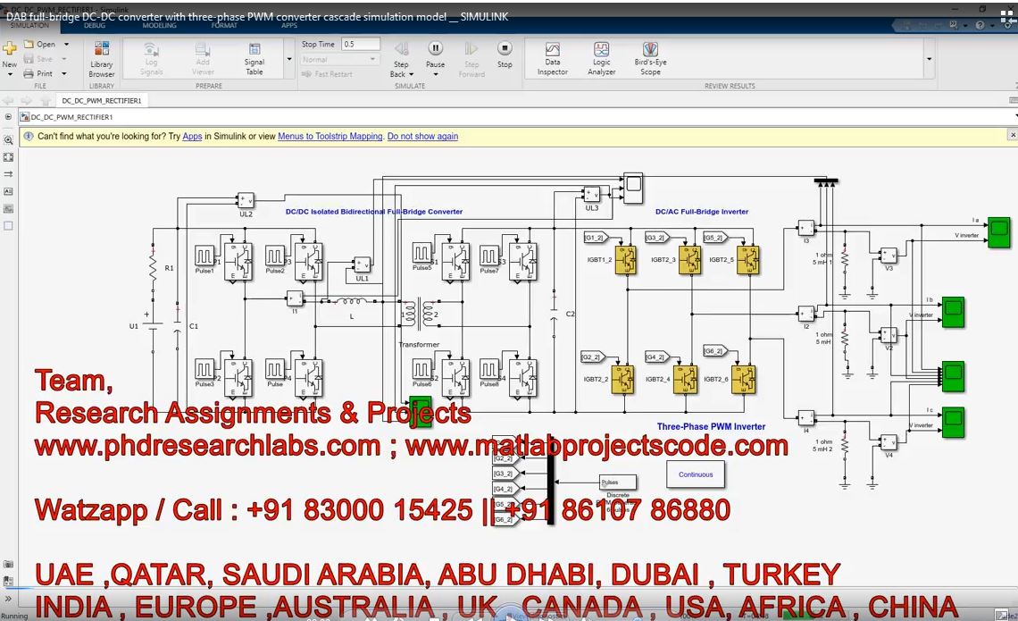Click the zoom tool in left palette
1018x621 pixels.
click(x=8, y=140)
